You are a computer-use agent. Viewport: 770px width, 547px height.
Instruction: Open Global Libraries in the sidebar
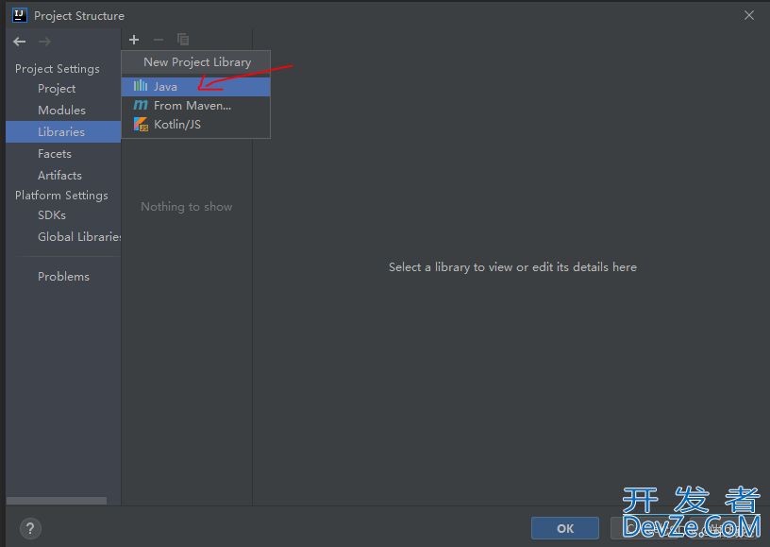click(x=79, y=237)
